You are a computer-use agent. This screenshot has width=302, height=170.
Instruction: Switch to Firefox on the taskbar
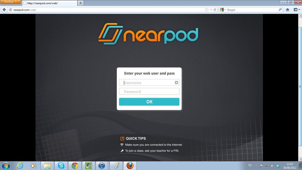[130, 166]
